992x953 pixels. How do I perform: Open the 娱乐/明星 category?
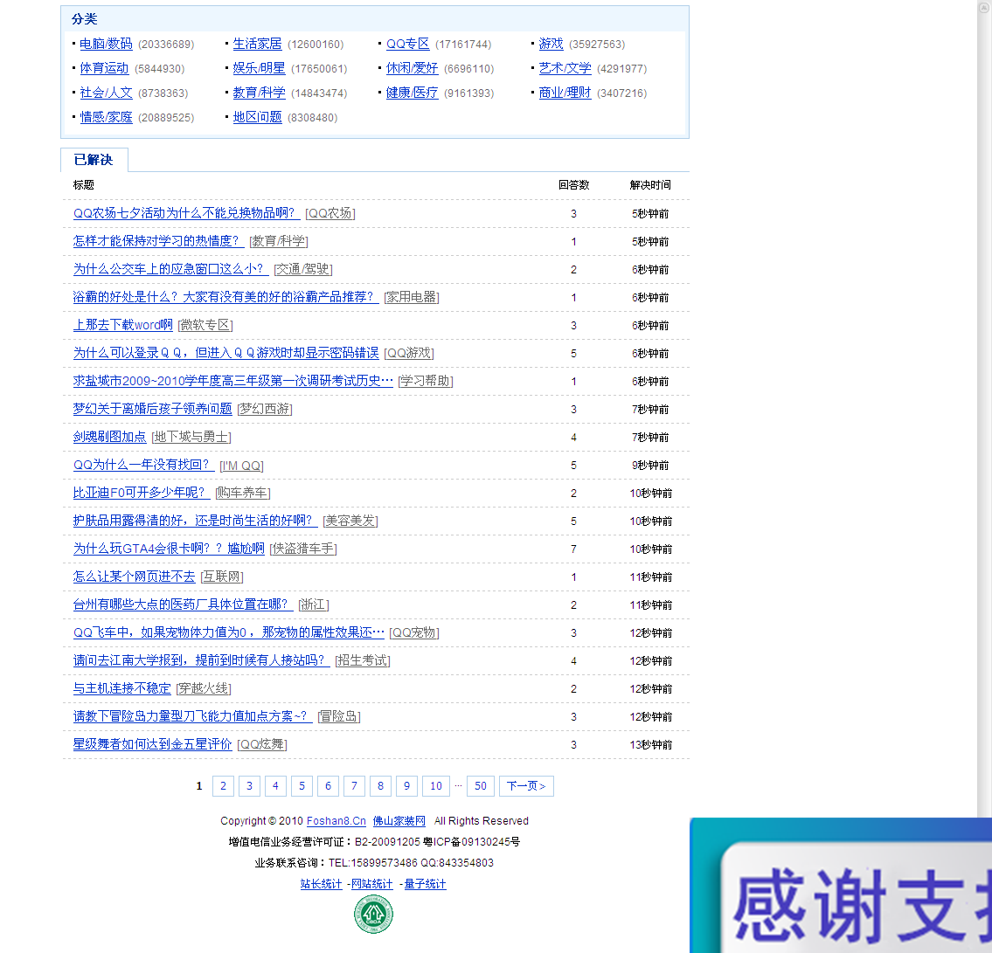coord(260,68)
